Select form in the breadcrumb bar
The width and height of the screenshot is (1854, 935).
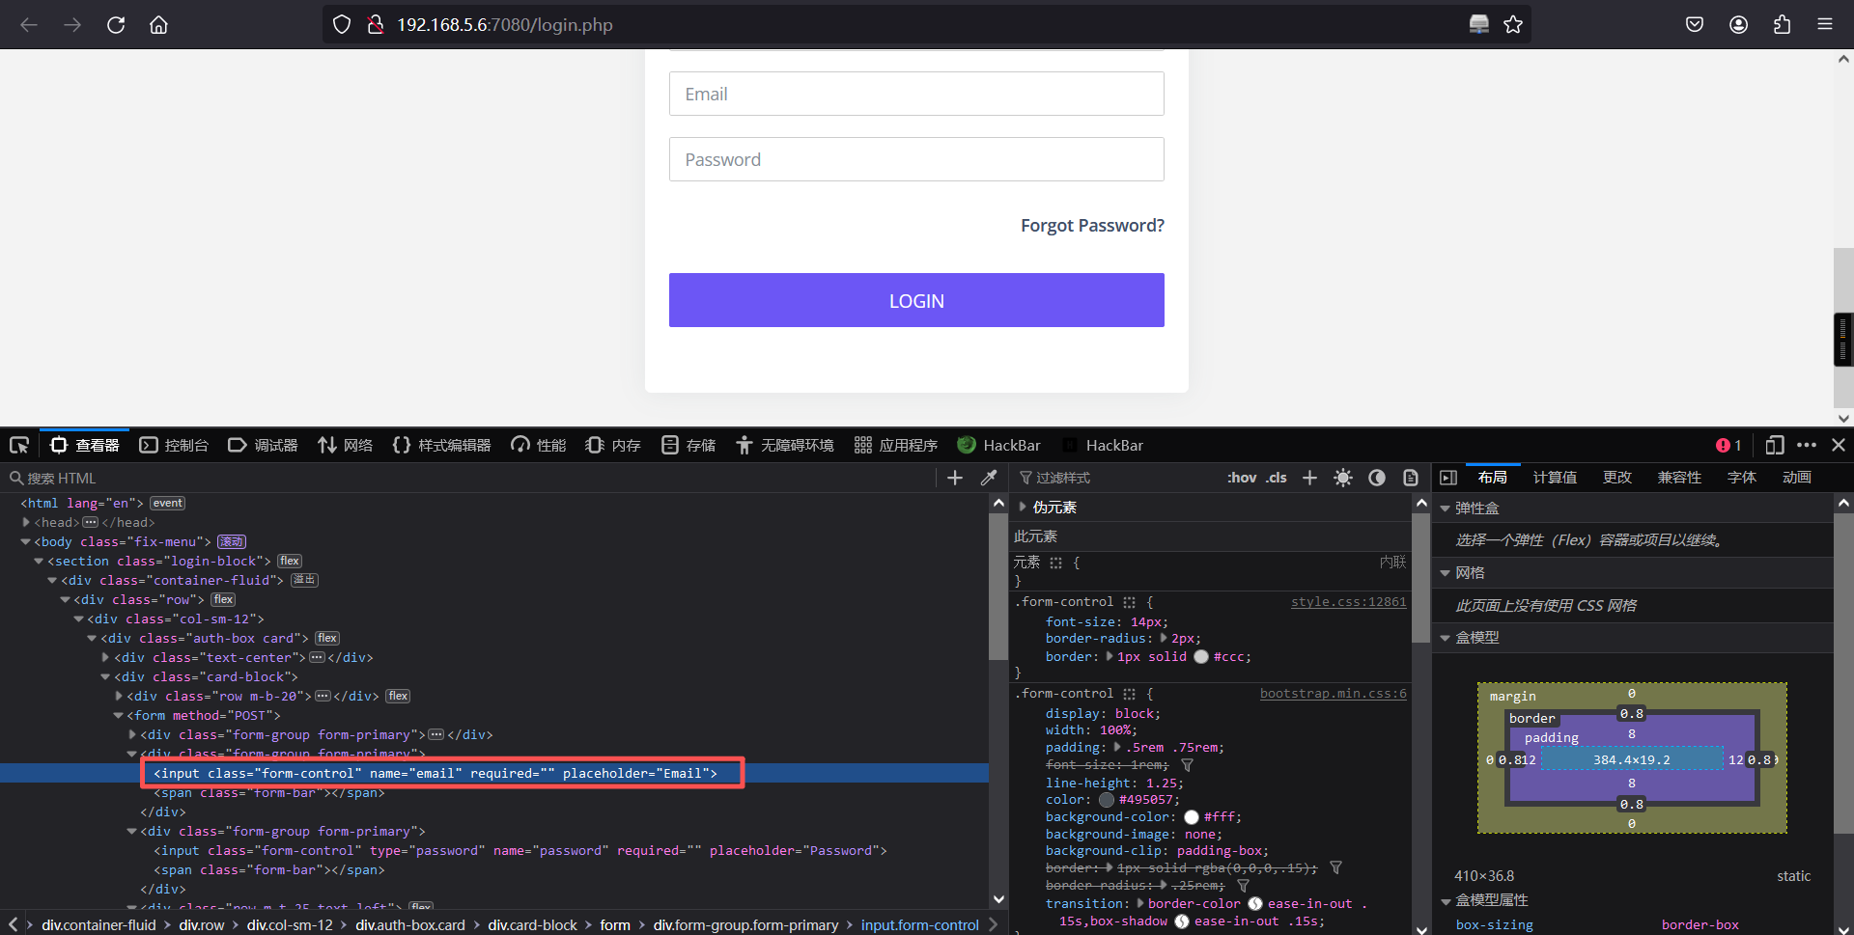(615, 924)
